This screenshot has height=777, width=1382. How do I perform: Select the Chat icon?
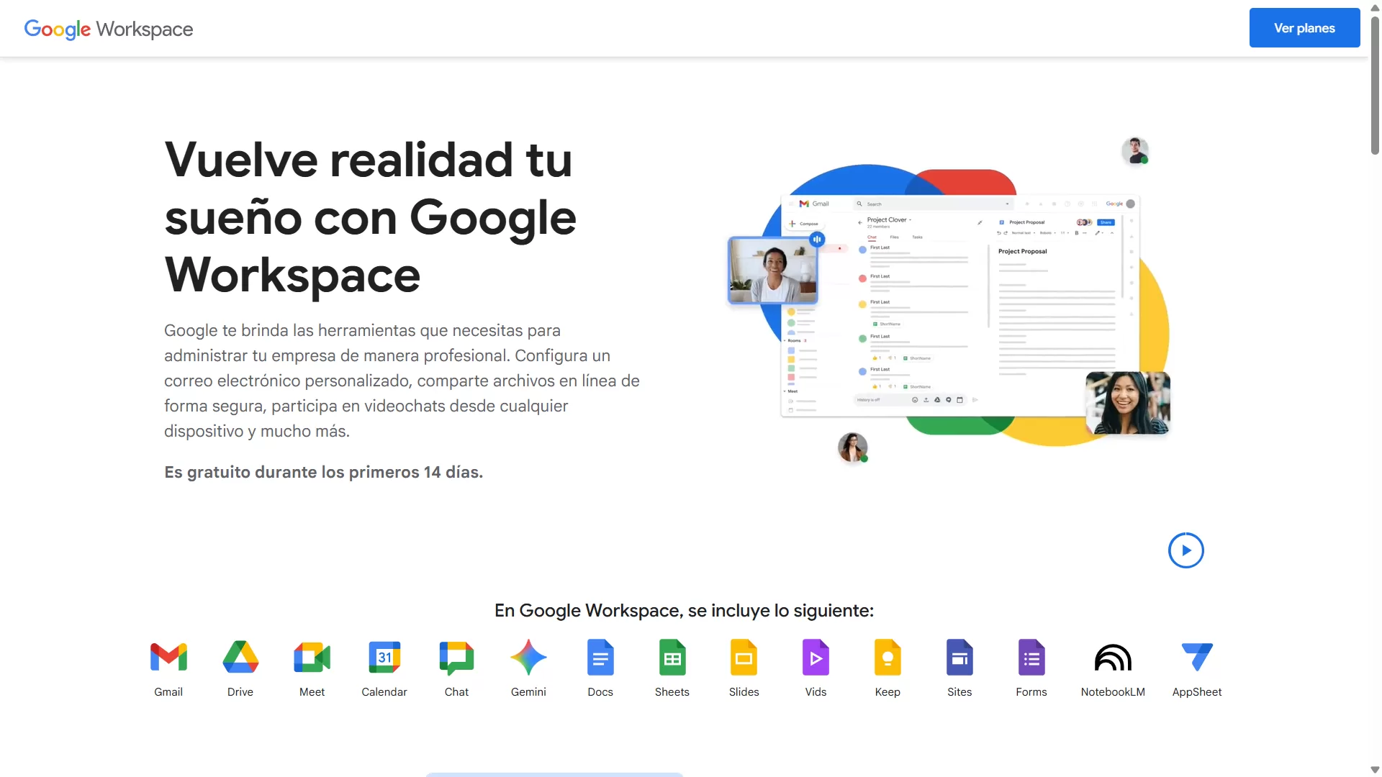[x=456, y=657]
